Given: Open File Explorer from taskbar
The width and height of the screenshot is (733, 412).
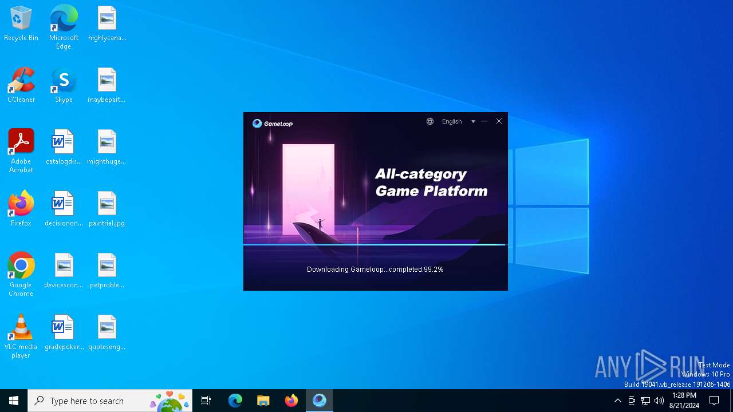Looking at the screenshot, I should [x=263, y=401].
